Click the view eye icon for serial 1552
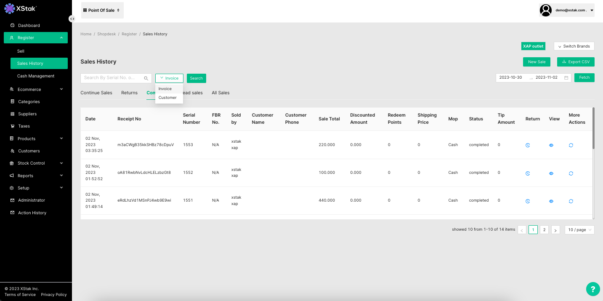The width and height of the screenshot is (603, 301). tap(551, 173)
